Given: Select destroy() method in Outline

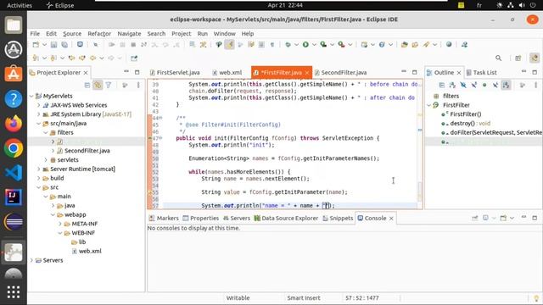Looking at the screenshot, I should click(x=466, y=123).
